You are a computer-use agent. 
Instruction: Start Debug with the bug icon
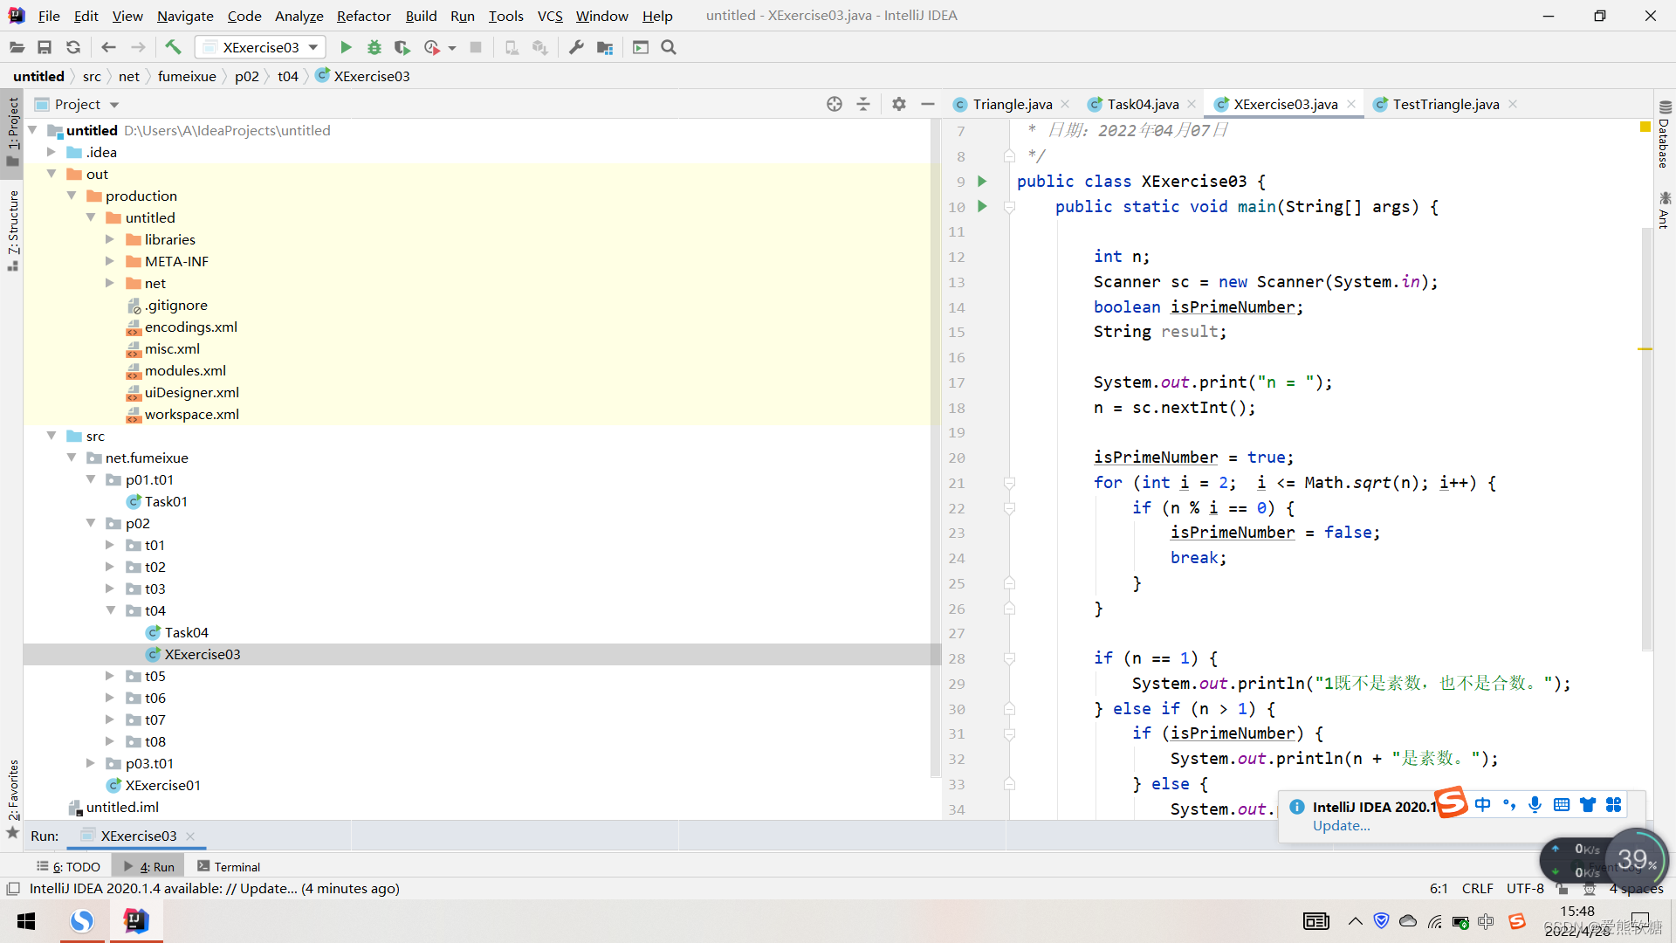(x=374, y=47)
